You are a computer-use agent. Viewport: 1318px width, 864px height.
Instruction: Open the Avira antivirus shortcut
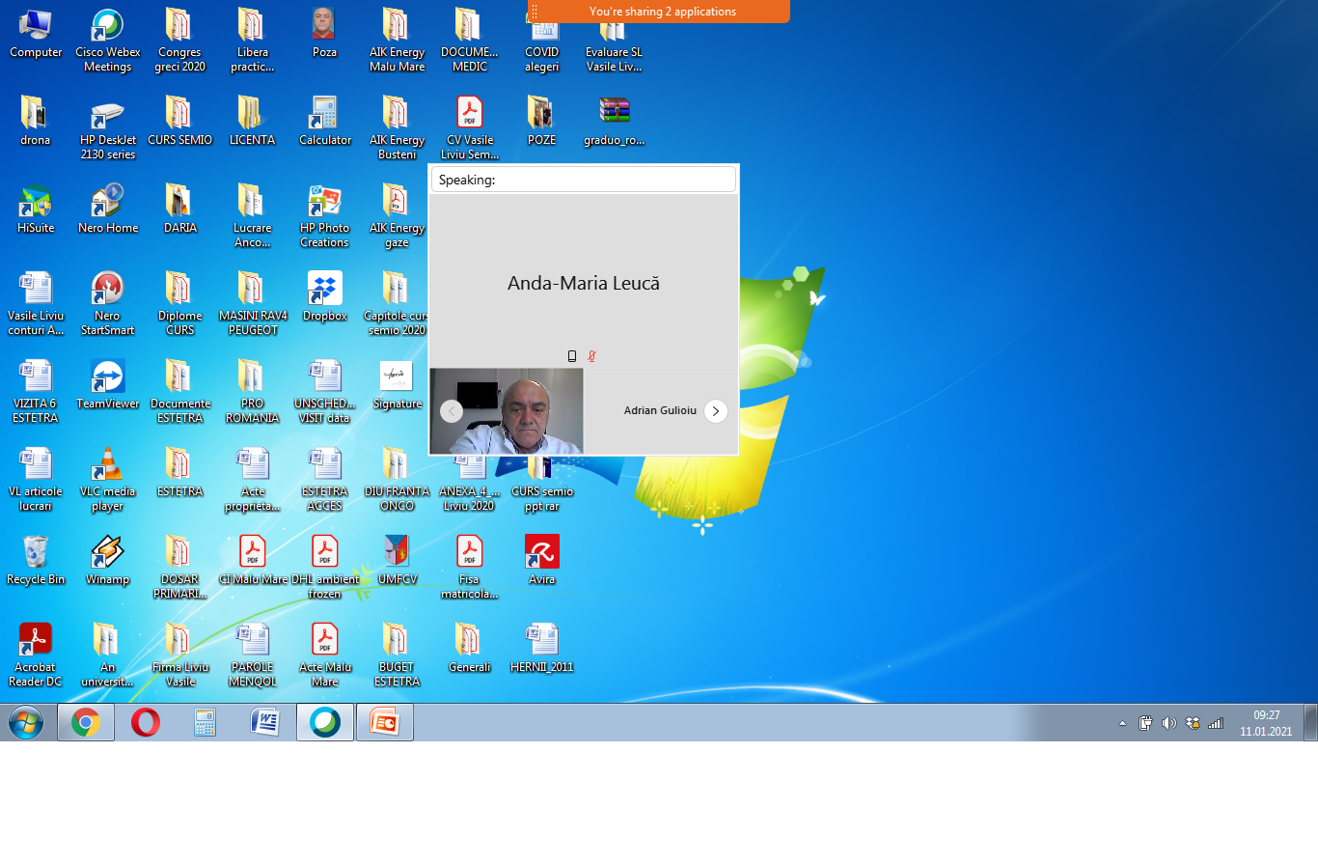click(x=542, y=560)
